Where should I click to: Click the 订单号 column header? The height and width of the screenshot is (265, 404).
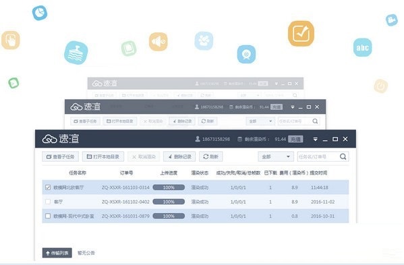click(126, 173)
